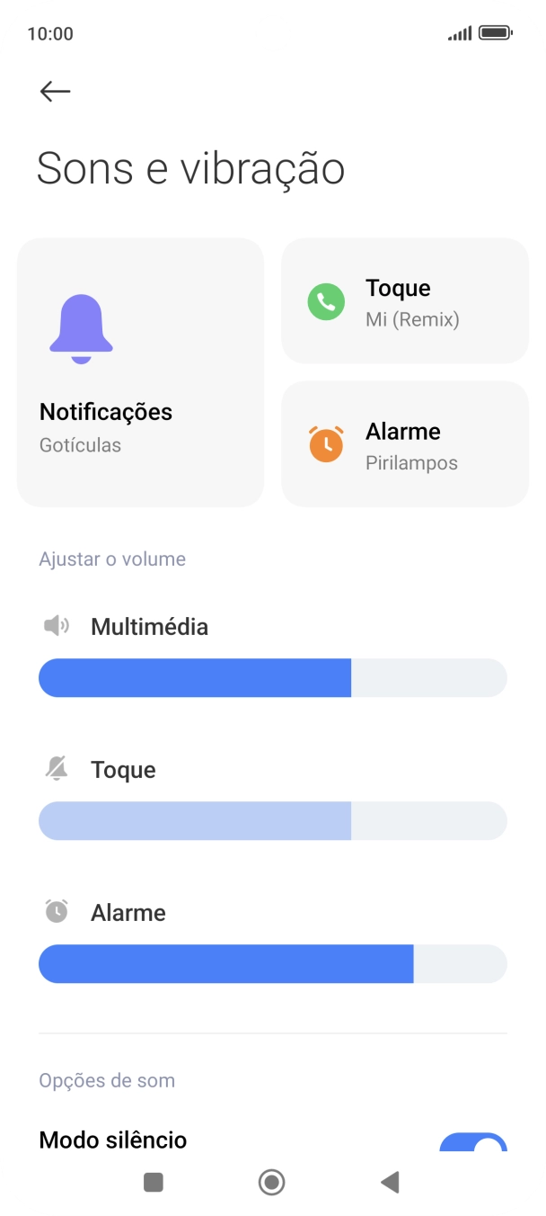This screenshot has height=1216, width=546.
Task: Tap the triangle back navigation button
Action: [391, 1182]
